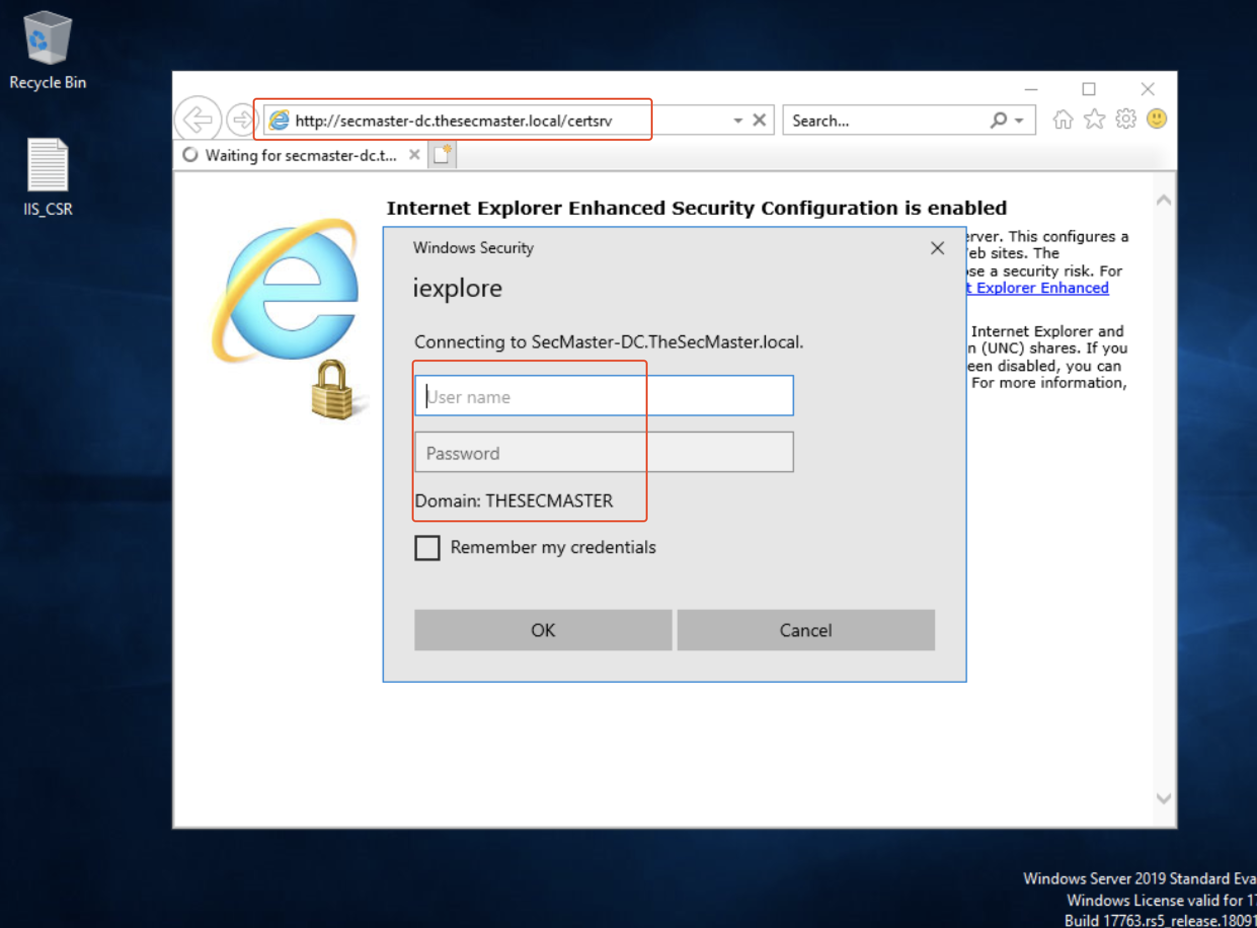Open the Recycle Bin desktop icon
The image size is (1257, 928).
pos(48,51)
